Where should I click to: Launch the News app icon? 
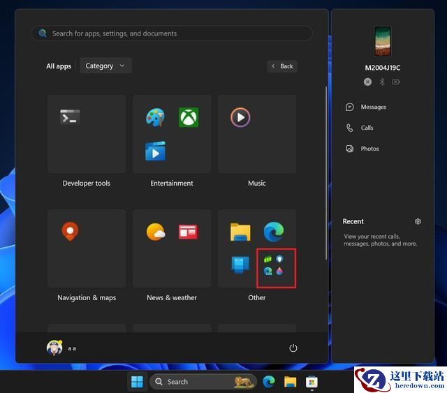[x=188, y=232]
